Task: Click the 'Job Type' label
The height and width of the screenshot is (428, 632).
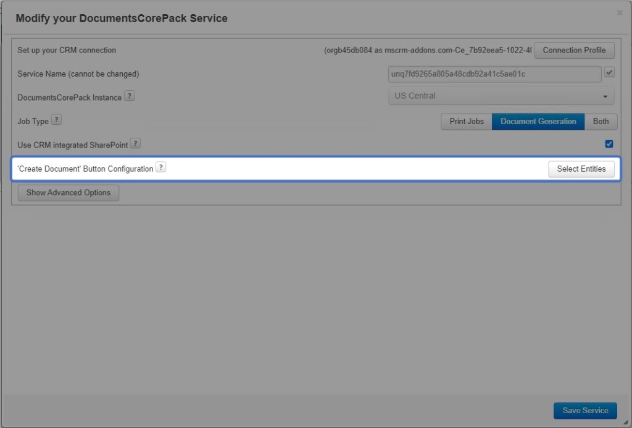Action: pos(33,122)
